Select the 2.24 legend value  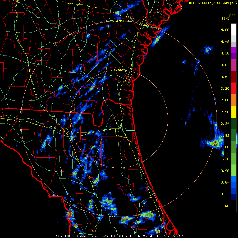point(225,124)
